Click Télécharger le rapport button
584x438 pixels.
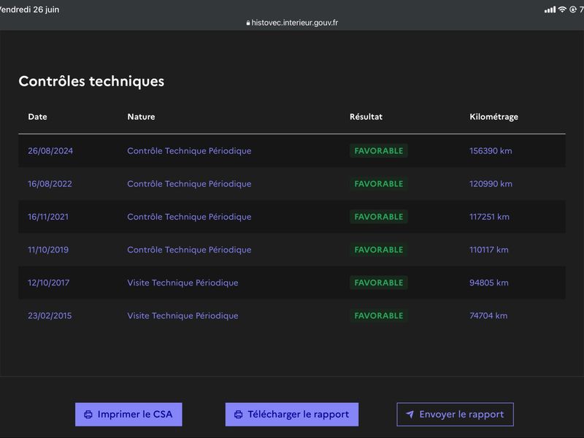click(x=291, y=414)
